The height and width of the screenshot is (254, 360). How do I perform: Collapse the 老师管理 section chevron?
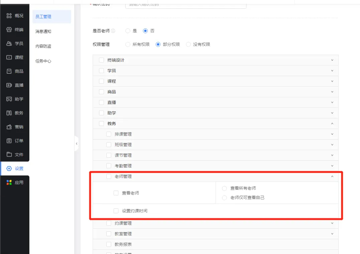point(332,177)
